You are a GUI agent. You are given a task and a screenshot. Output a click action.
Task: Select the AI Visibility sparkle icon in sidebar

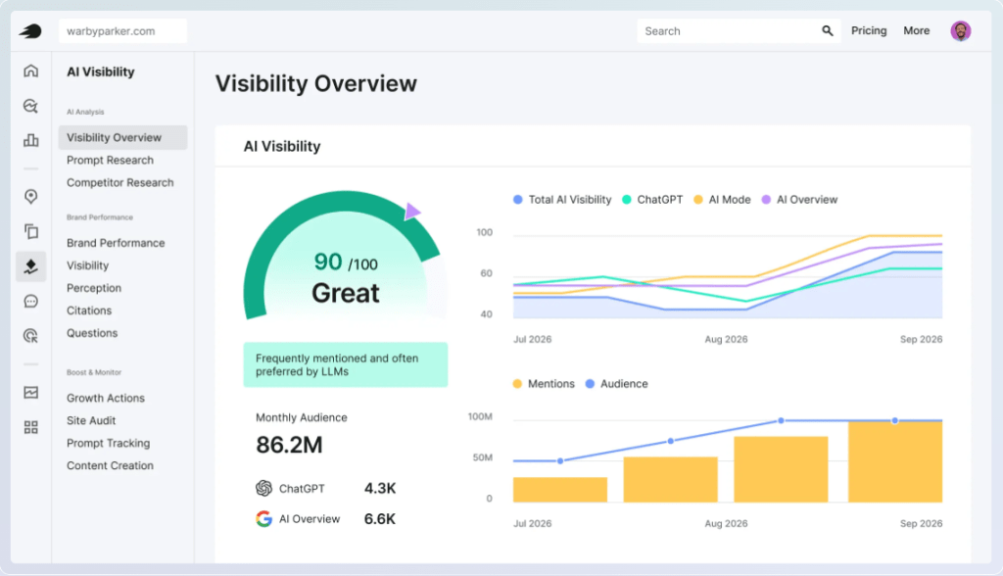pos(30,266)
